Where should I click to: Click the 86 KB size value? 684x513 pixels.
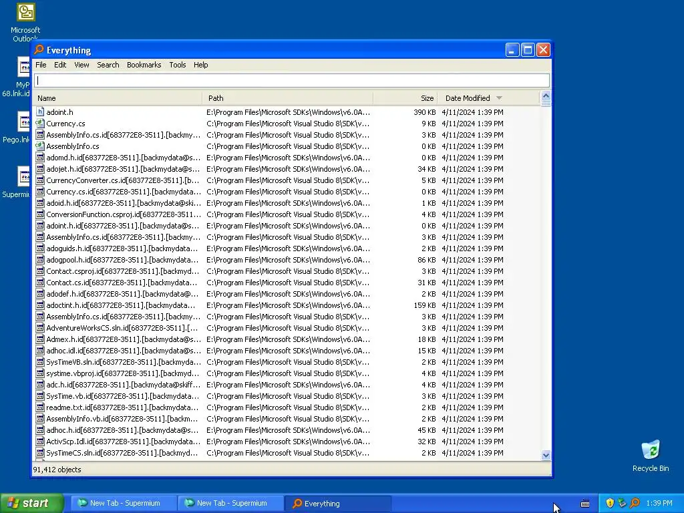427,260
